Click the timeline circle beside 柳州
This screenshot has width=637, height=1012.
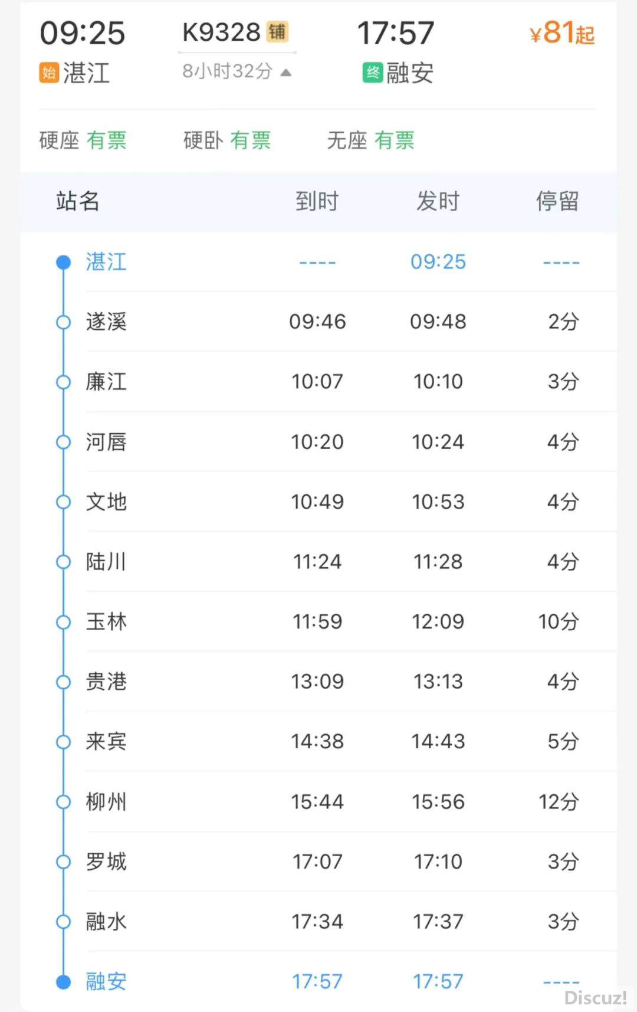click(63, 802)
